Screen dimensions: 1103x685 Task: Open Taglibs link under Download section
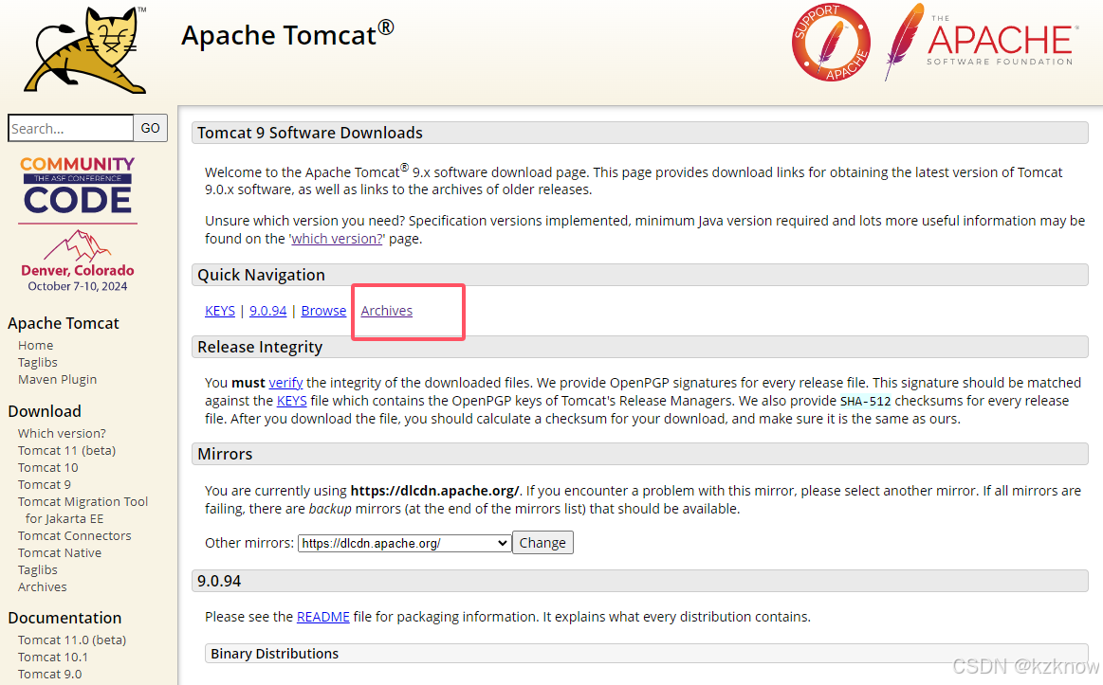(x=38, y=569)
